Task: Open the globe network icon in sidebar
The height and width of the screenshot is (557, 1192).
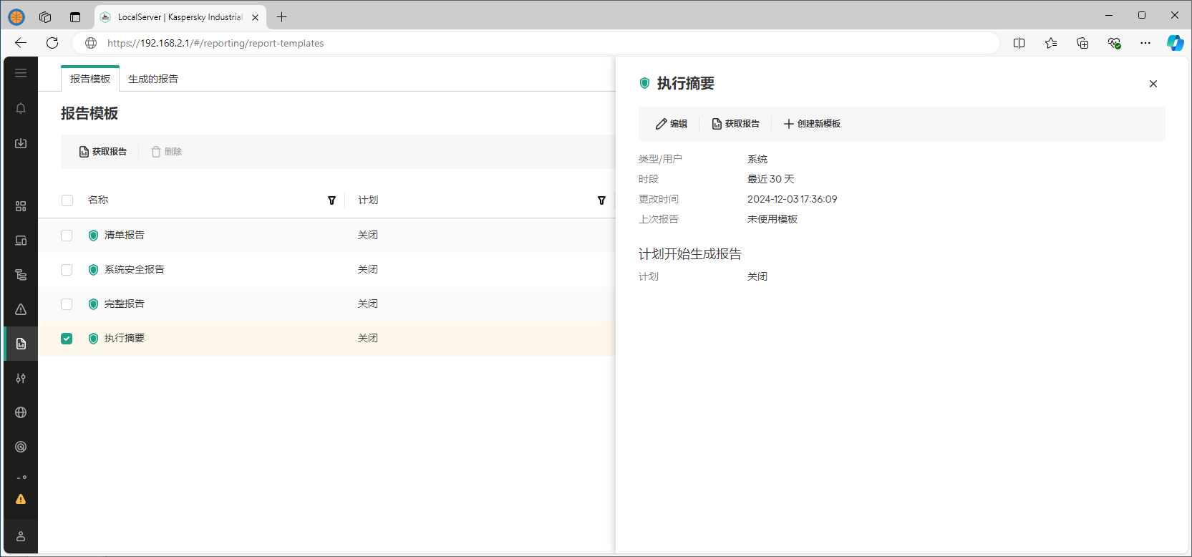Action: click(21, 412)
